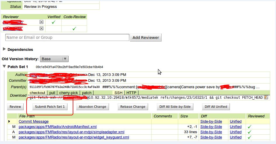Open Side-by-Side diff for AndroidManifest.xml

click(x=211, y=127)
